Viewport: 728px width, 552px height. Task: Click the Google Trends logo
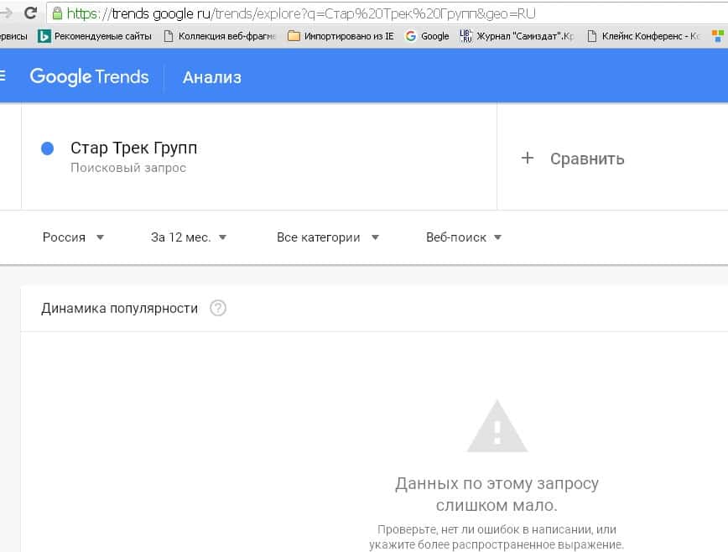coord(89,76)
